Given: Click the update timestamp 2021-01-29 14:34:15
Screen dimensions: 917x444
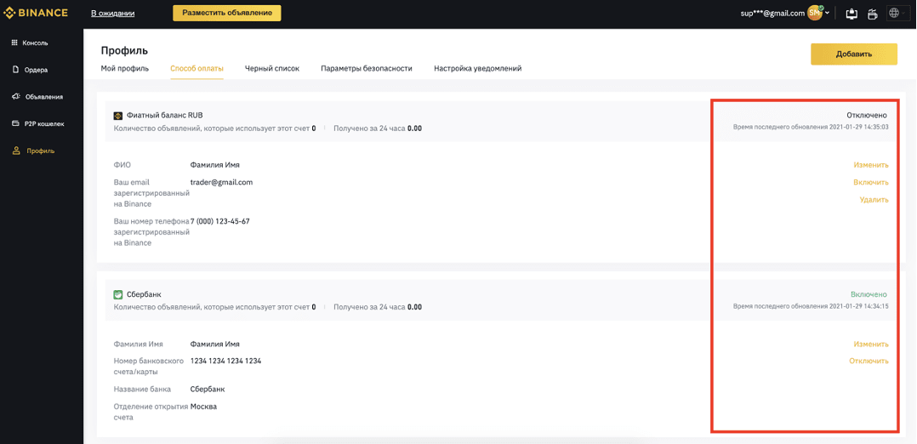Looking at the screenshot, I should pos(860,306).
